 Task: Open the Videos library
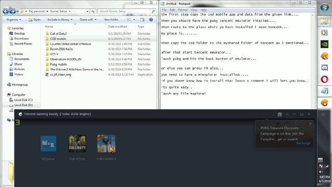click(x=19, y=74)
